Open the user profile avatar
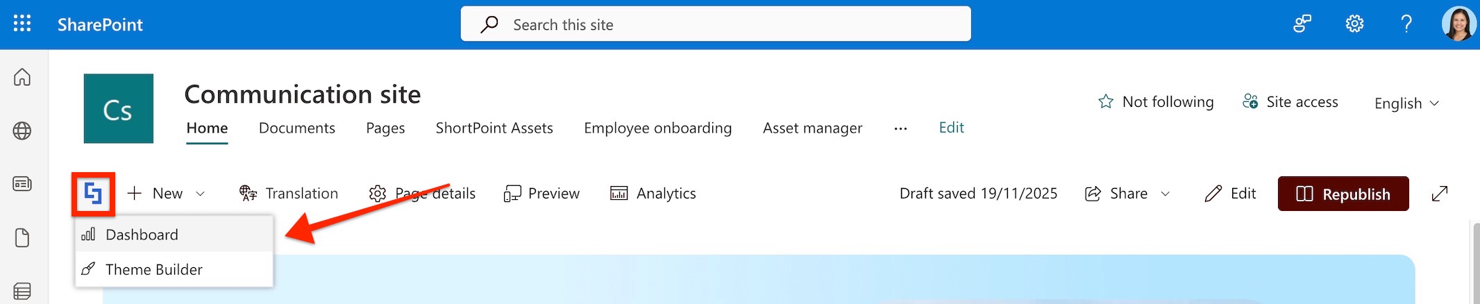Image resolution: width=1480 pixels, height=304 pixels. coord(1458,24)
